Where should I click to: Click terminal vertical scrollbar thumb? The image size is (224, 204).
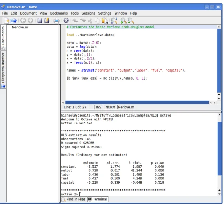pyautogui.click(x=219, y=148)
